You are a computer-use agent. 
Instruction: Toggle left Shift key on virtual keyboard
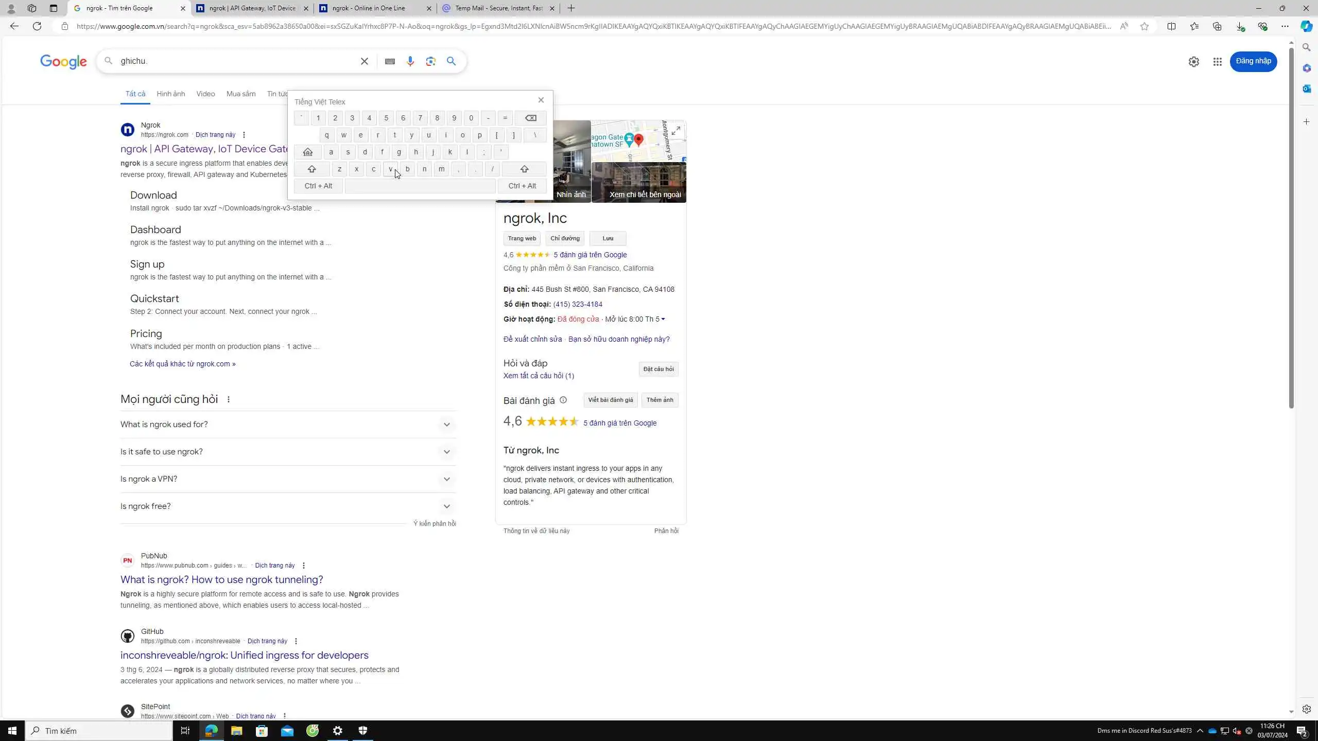[x=311, y=169]
